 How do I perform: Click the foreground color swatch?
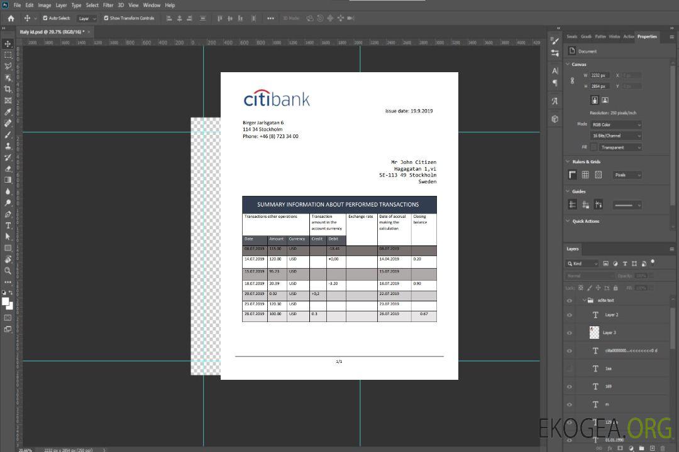(6, 302)
